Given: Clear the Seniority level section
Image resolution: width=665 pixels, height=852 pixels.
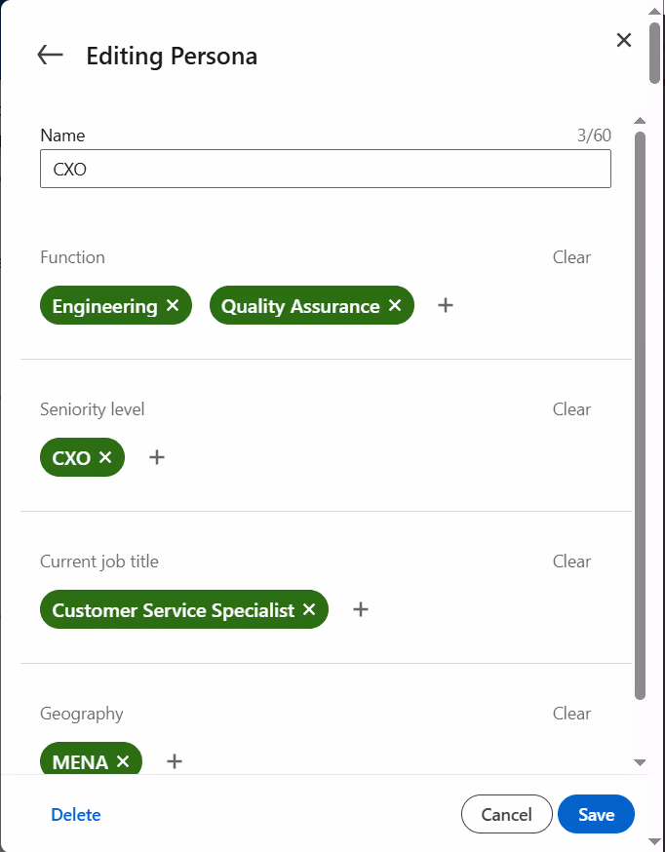Looking at the screenshot, I should point(571,409).
